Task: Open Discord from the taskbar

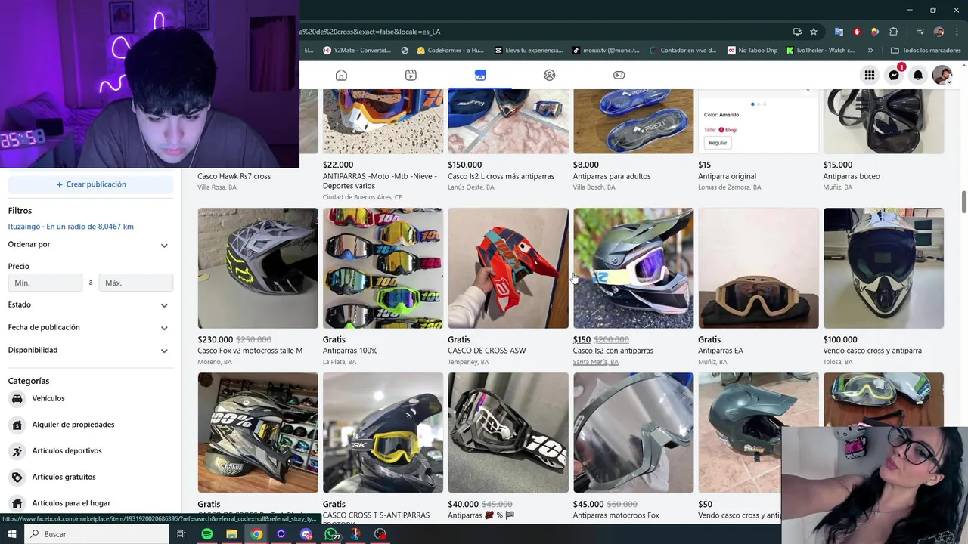Action: pyautogui.click(x=306, y=534)
